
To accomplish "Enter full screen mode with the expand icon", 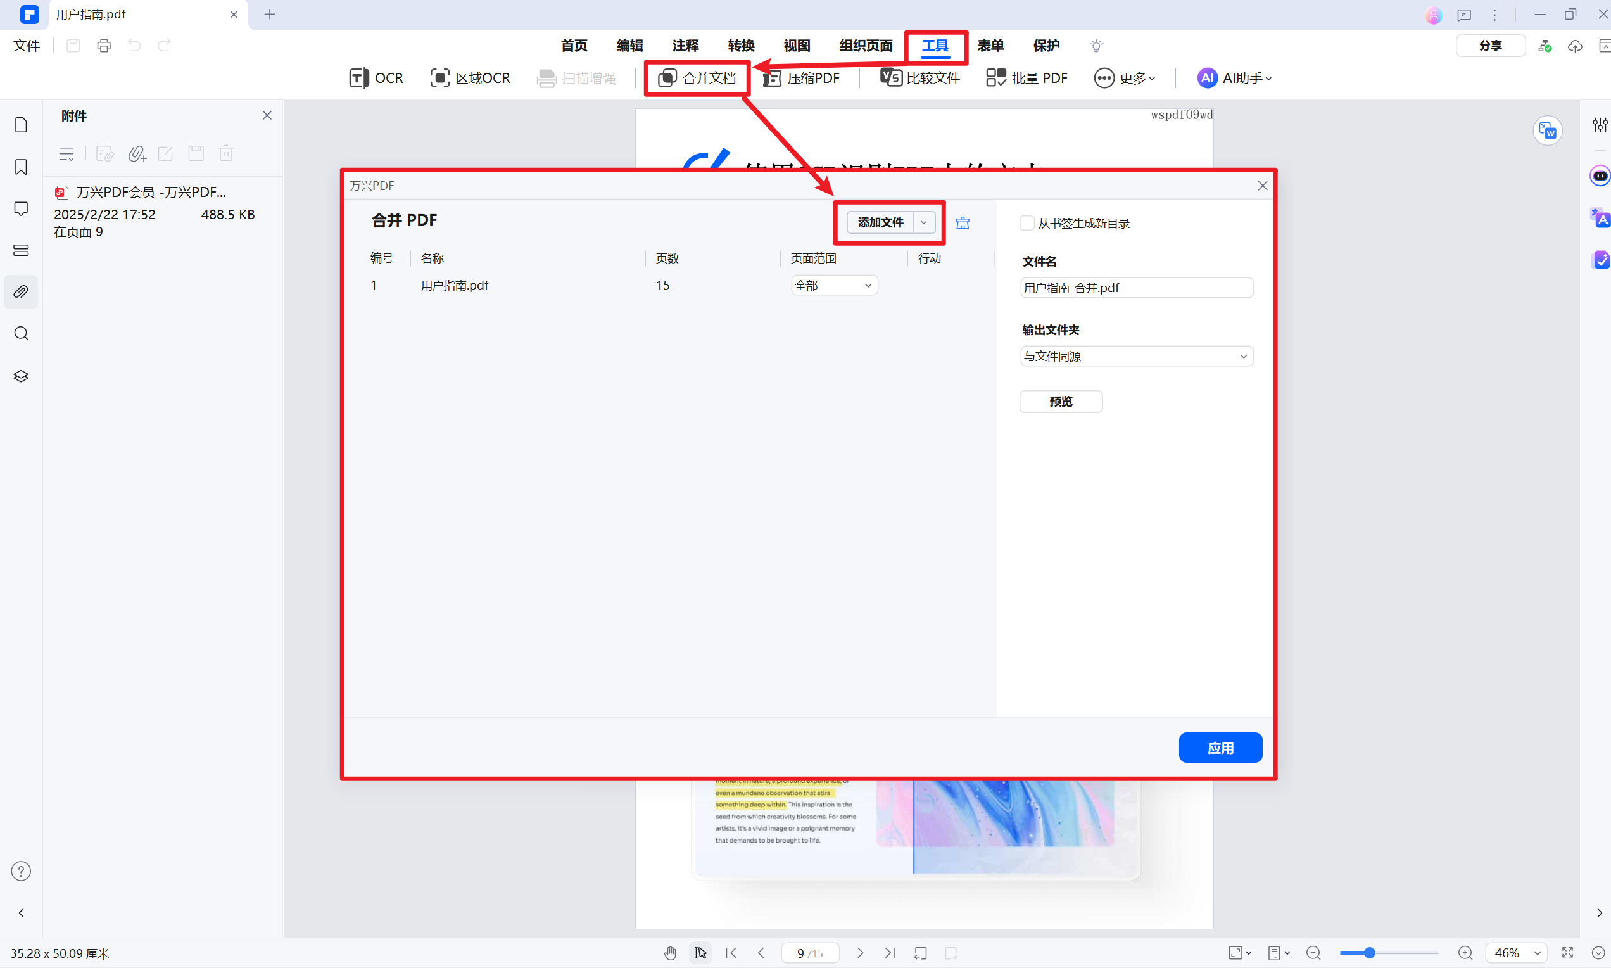I will [x=1567, y=952].
